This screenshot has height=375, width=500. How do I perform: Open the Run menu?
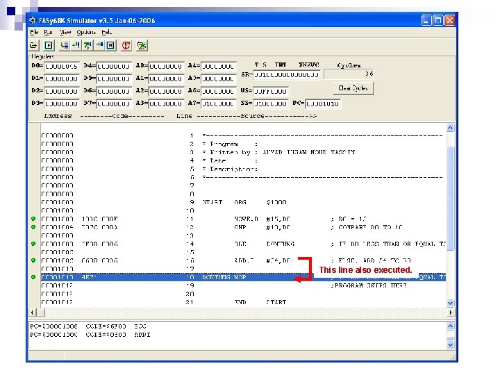(48, 32)
